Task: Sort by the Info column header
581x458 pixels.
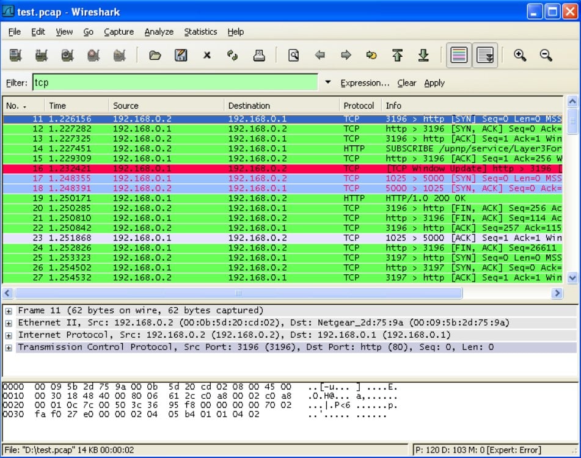Action: 472,106
